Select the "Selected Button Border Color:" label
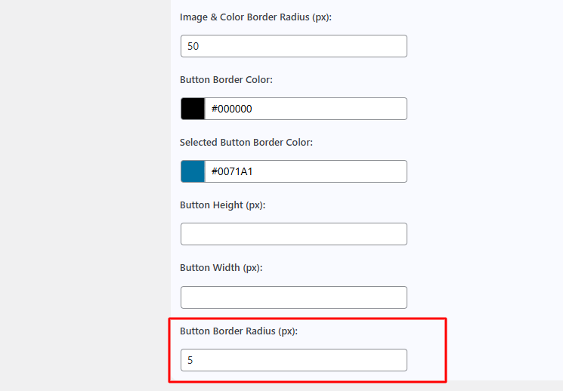Viewport: 563px width, 391px height. 246,142
